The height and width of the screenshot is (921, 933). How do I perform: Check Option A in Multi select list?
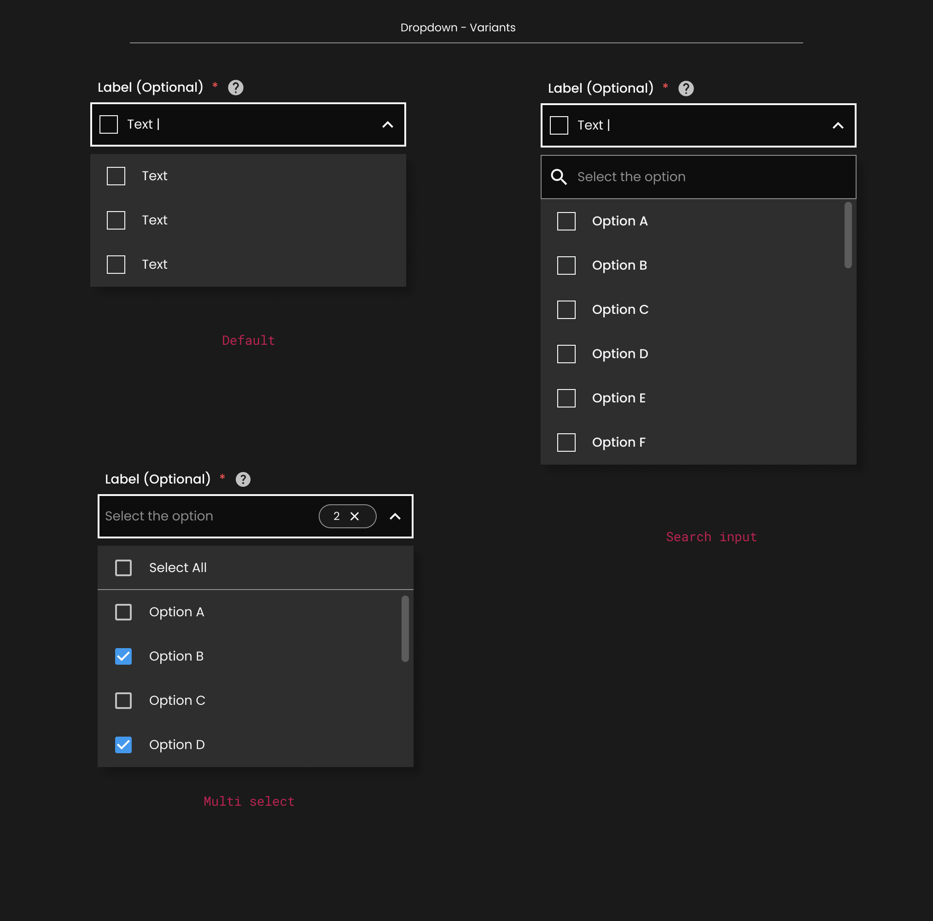pyautogui.click(x=123, y=612)
